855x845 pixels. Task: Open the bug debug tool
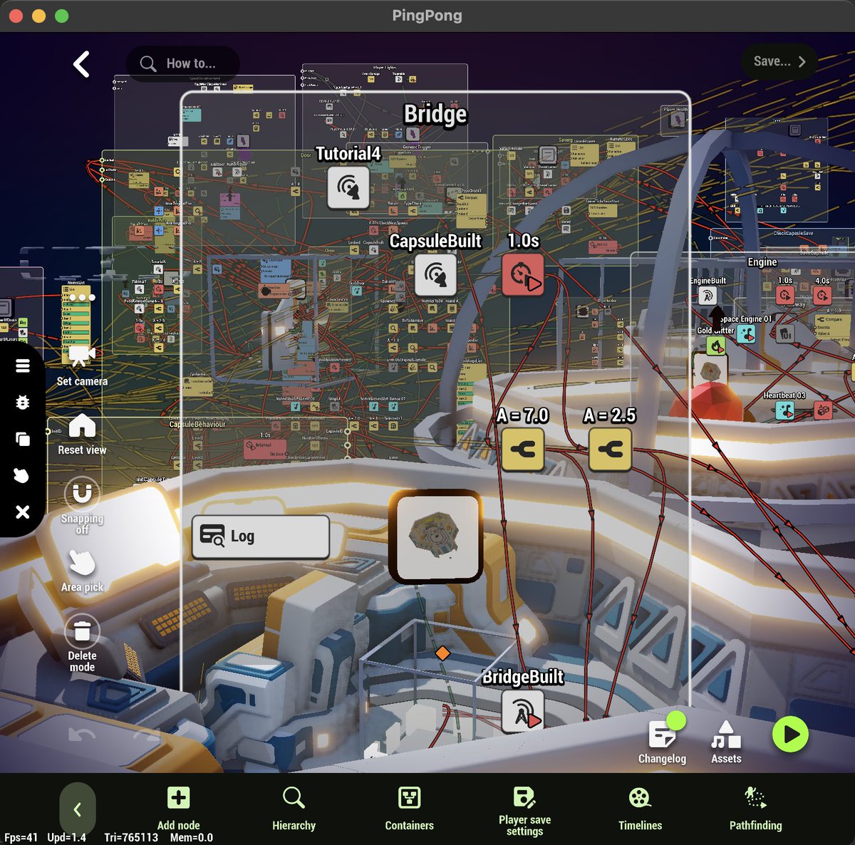click(23, 403)
